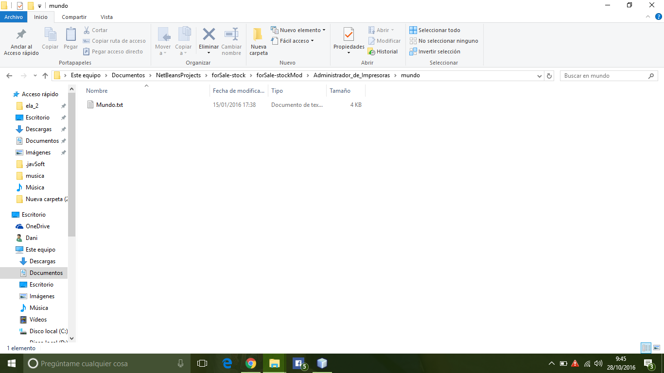Click Seleccionar todo

click(435, 30)
